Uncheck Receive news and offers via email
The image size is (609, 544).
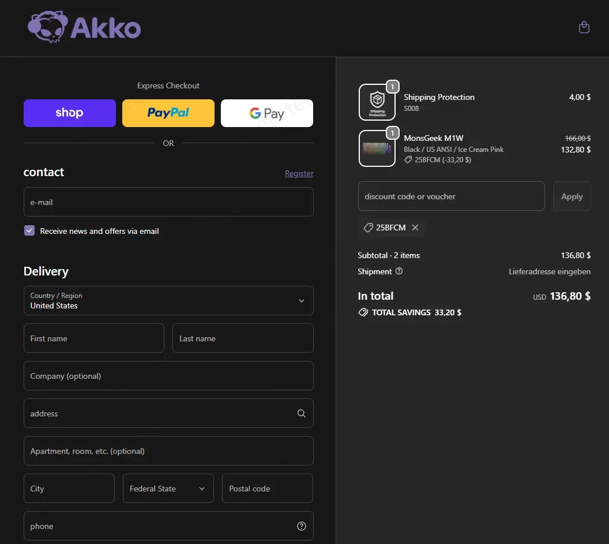tap(29, 230)
